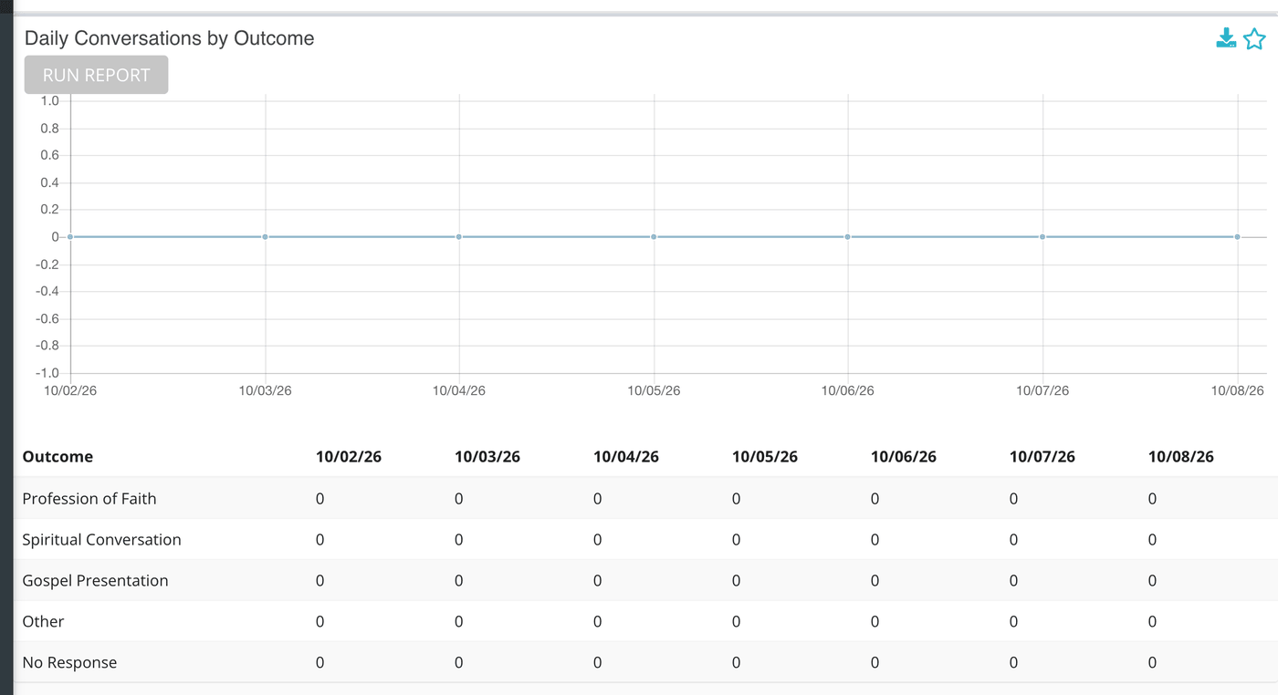
Task: Select the chart data point at 10/06/26
Action: [x=848, y=237]
